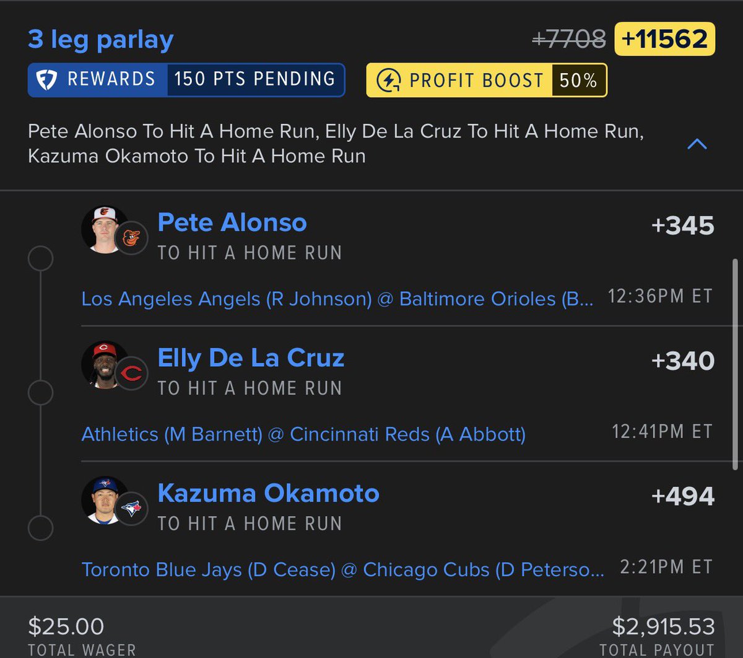
Task: Click the boosted +11562 odds badge
Action: click(x=664, y=39)
